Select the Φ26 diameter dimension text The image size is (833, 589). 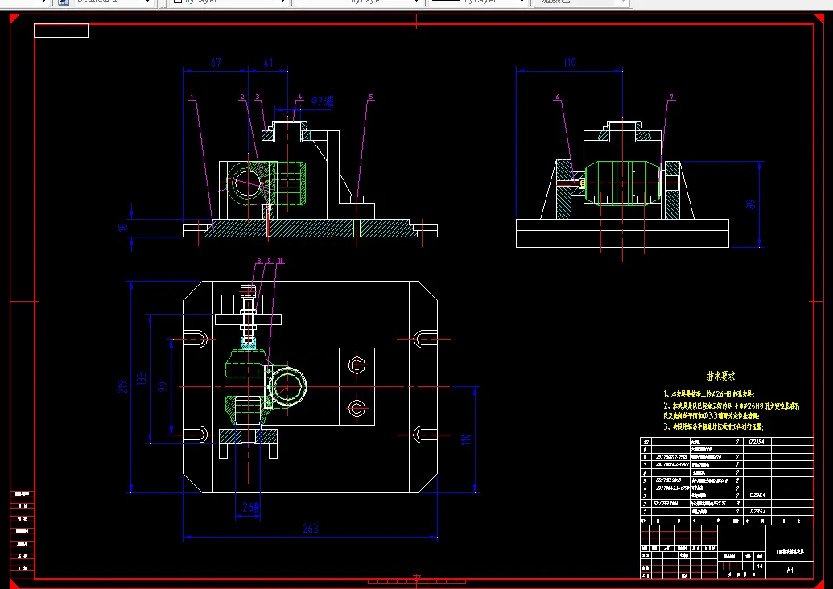[x=323, y=101]
